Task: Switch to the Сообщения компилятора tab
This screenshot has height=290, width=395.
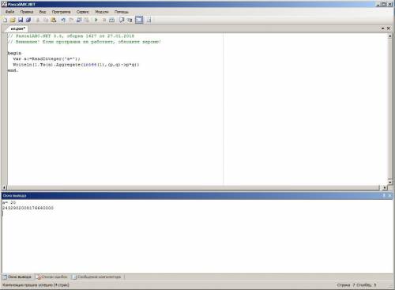Action: [96, 277]
